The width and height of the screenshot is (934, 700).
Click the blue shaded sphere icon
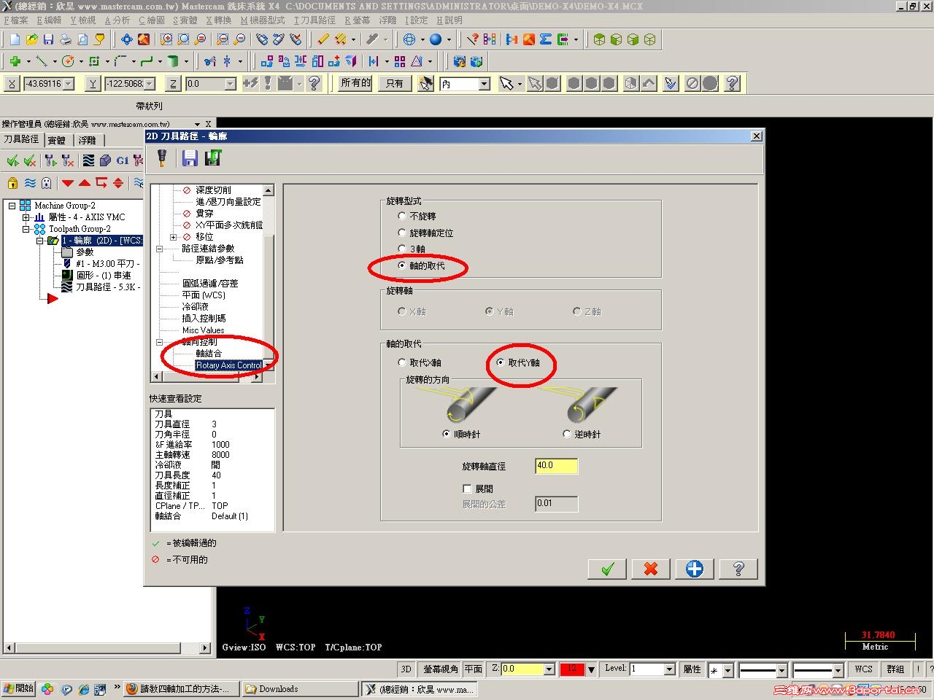pyautogui.click(x=436, y=39)
